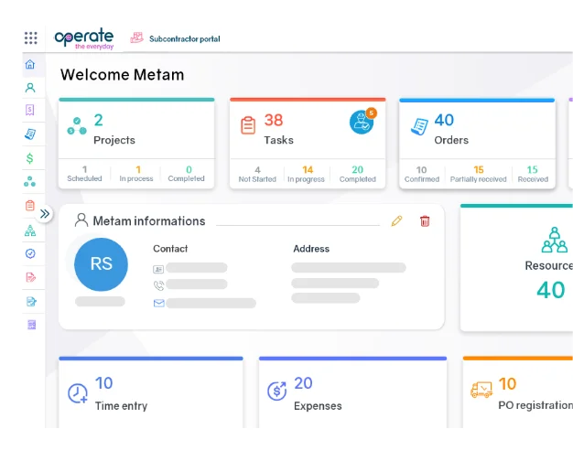This screenshot has height=450, width=573.
Task: Open the Time entry card
Action: [150, 393]
